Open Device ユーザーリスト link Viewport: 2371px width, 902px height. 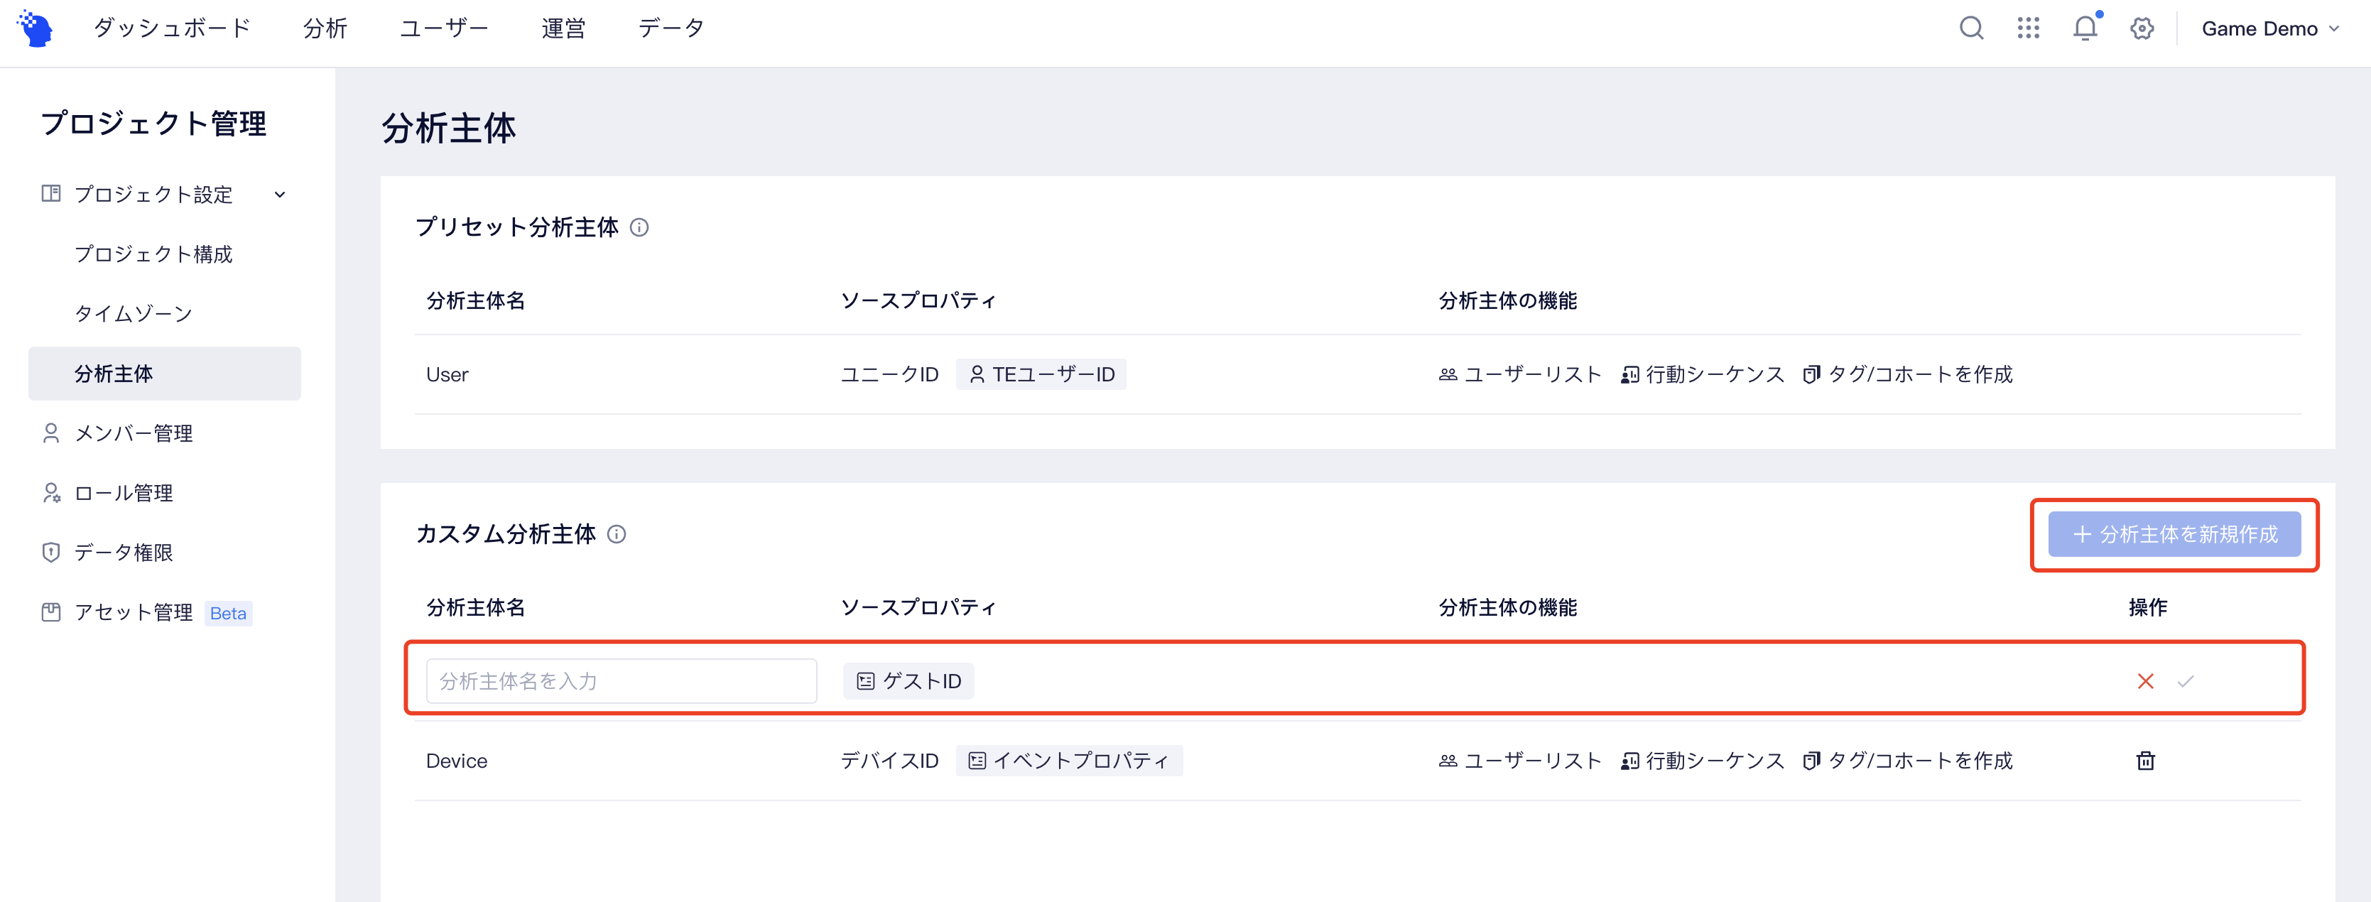[x=1519, y=760]
